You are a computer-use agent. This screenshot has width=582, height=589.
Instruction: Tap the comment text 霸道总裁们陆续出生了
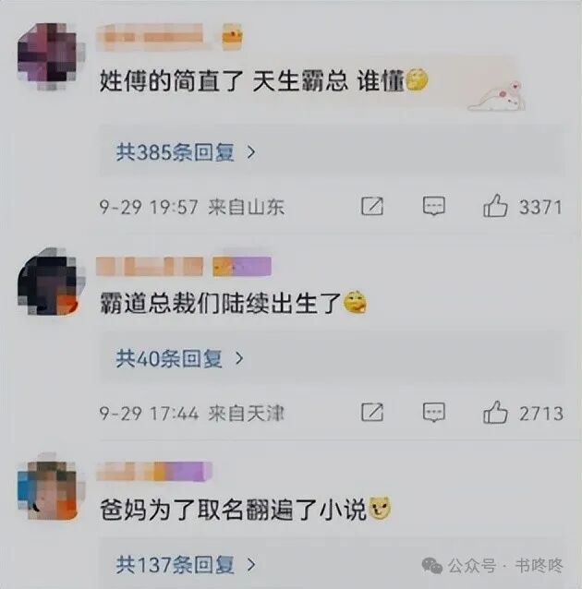click(221, 303)
